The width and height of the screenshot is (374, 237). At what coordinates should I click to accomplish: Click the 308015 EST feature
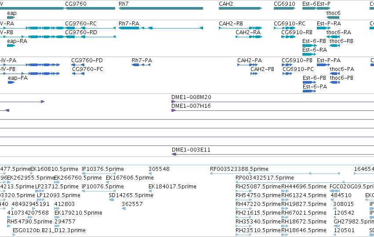click(x=334, y=209)
